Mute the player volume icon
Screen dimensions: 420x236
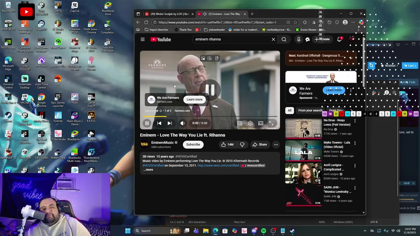click(182, 123)
